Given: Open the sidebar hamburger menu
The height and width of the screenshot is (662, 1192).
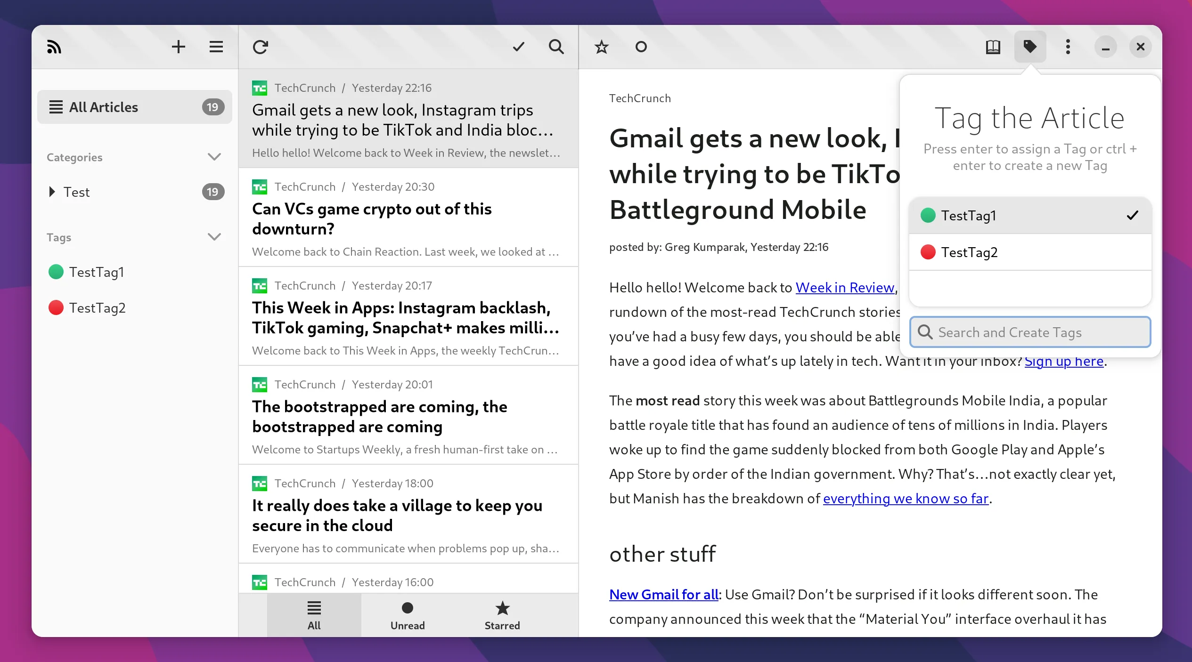Looking at the screenshot, I should pos(216,47).
